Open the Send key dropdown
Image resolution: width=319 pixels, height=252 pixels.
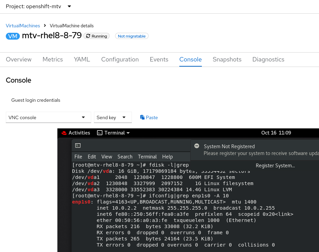pos(113,117)
